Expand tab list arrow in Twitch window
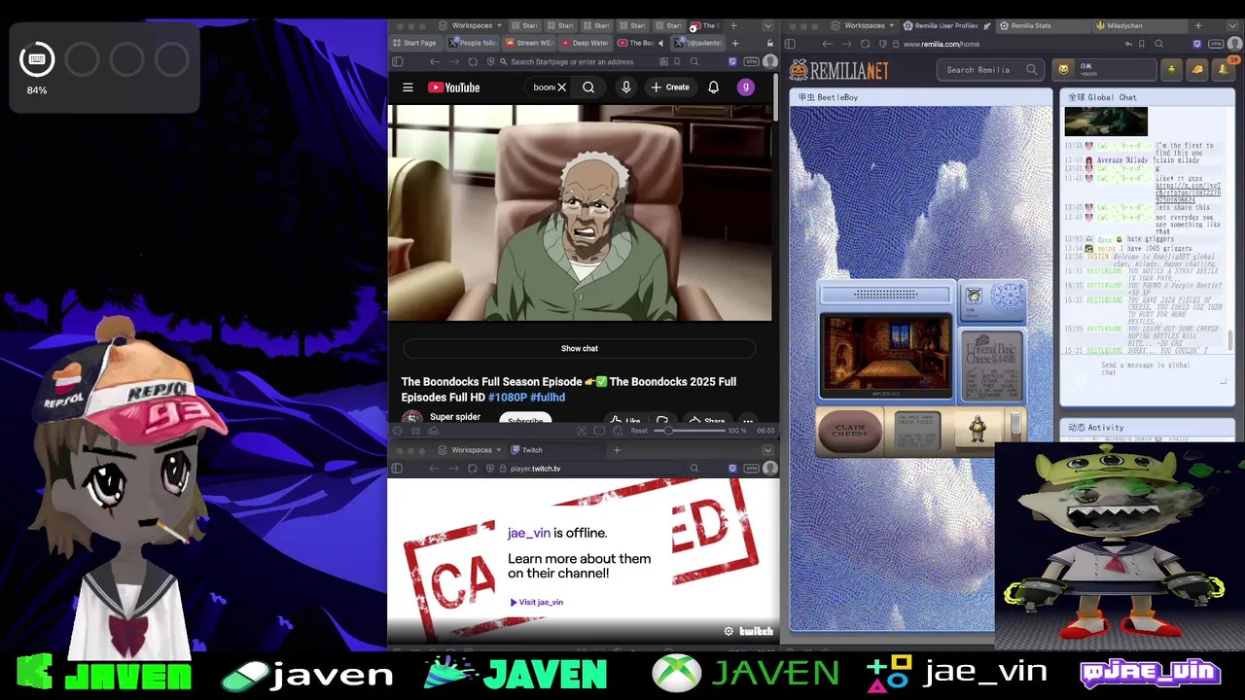This screenshot has width=1245, height=700. tap(767, 450)
